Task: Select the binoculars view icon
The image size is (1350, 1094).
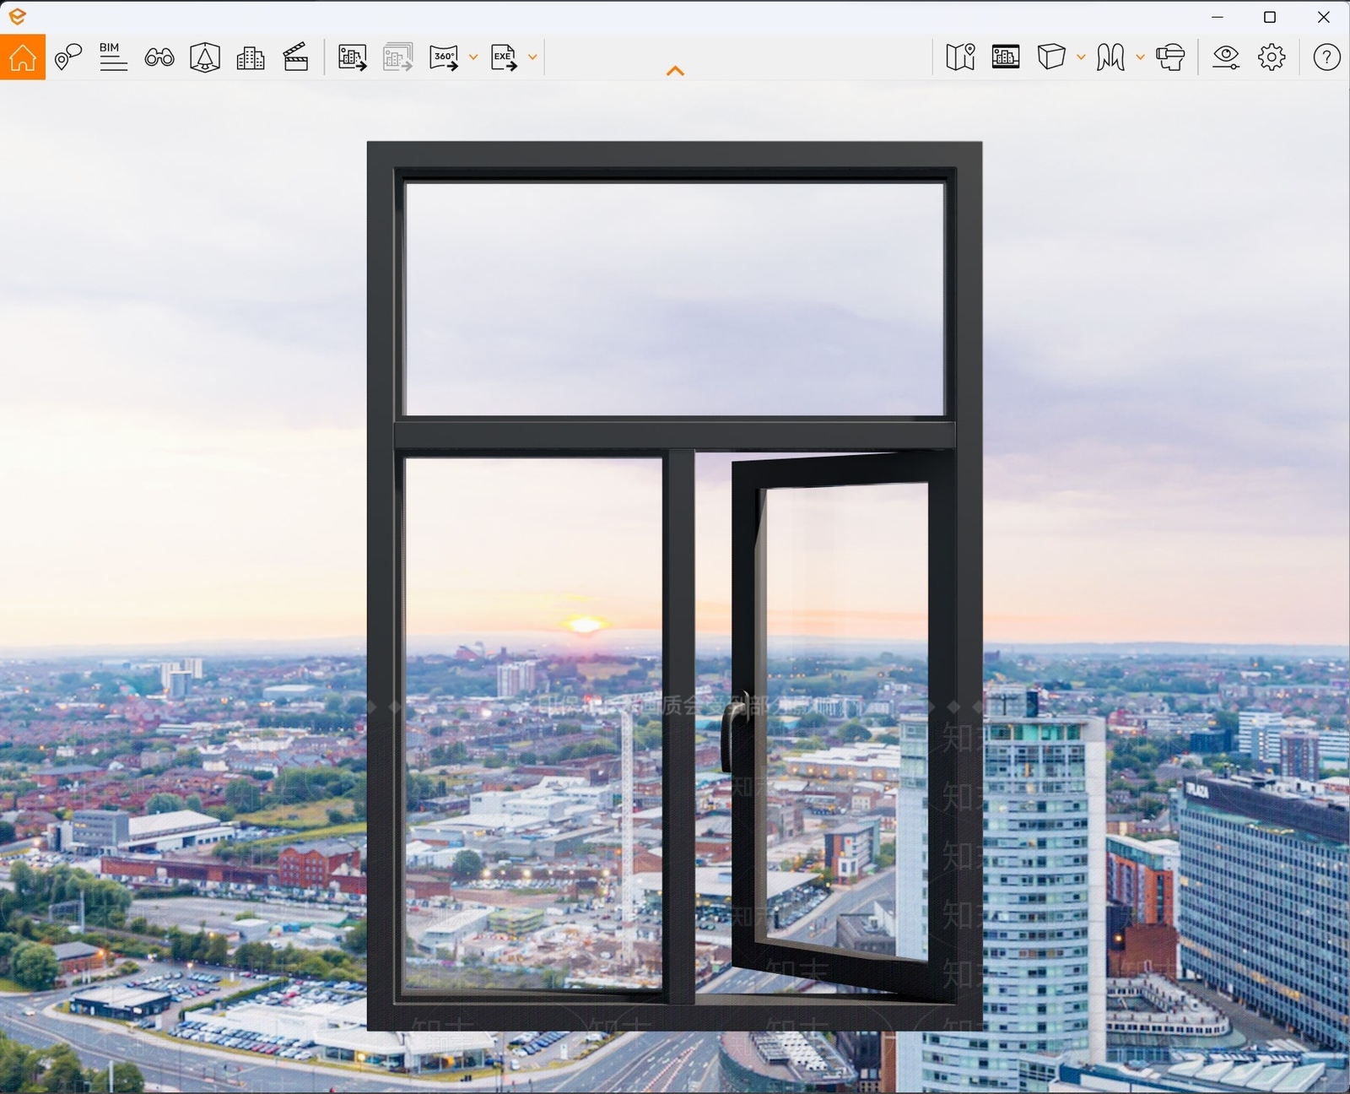Action: tap(159, 57)
